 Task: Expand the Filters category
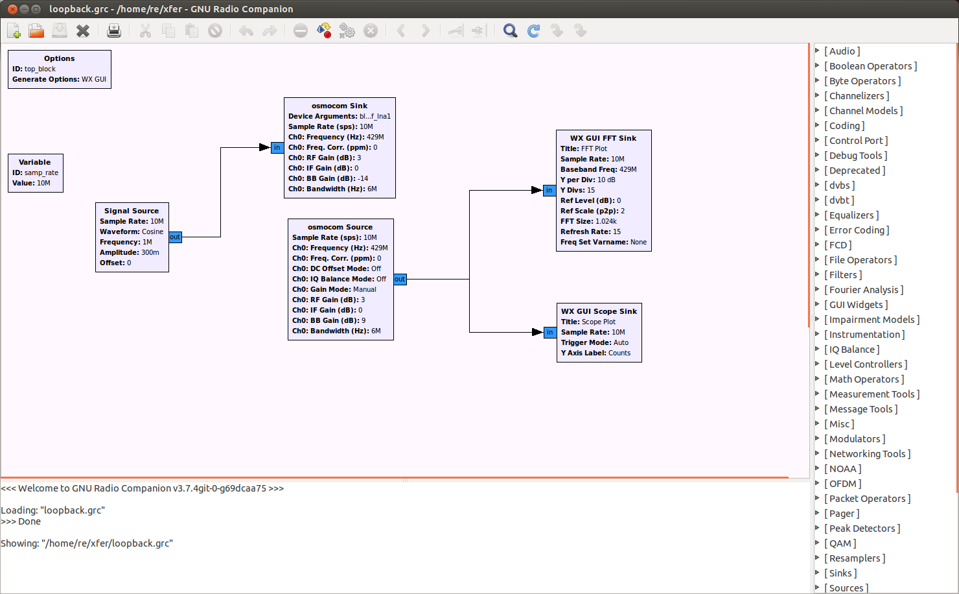pos(817,274)
